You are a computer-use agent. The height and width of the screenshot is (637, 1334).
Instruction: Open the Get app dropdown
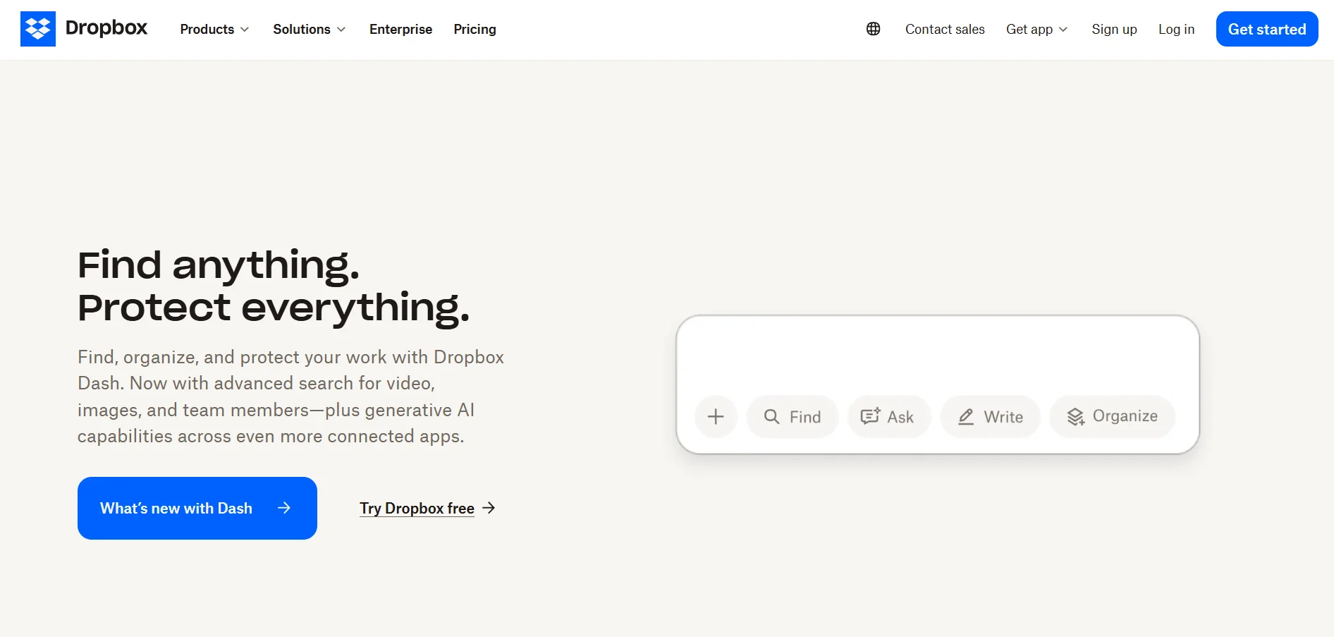coord(1036,29)
